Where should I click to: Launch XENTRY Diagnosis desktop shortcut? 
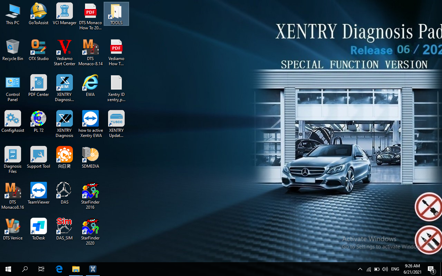[65, 124]
